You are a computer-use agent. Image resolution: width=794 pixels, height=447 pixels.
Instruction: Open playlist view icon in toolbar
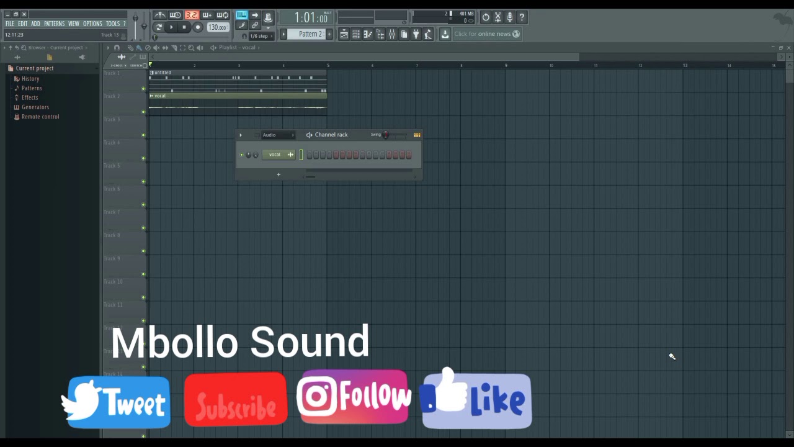[344, 34]
